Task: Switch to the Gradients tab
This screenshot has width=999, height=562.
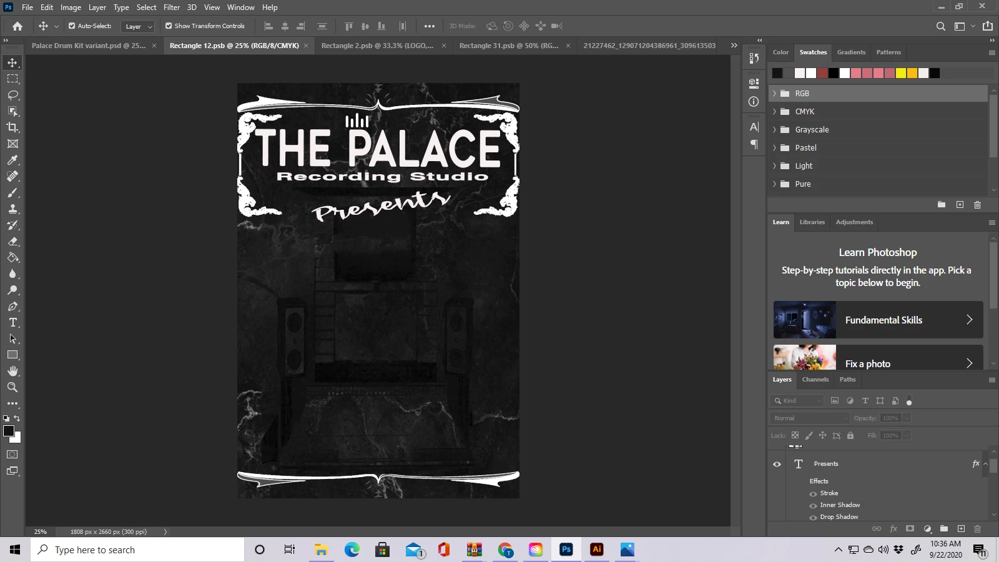Action: (x=851, y=52)
